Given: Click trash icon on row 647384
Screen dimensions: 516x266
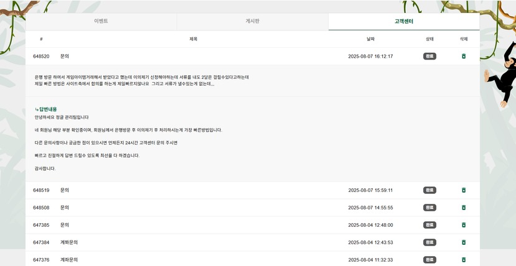Looking at the screenshot, I should click(x=464, y=242).
